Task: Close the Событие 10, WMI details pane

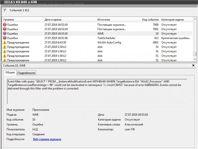Action: click(x=193, y=65)
